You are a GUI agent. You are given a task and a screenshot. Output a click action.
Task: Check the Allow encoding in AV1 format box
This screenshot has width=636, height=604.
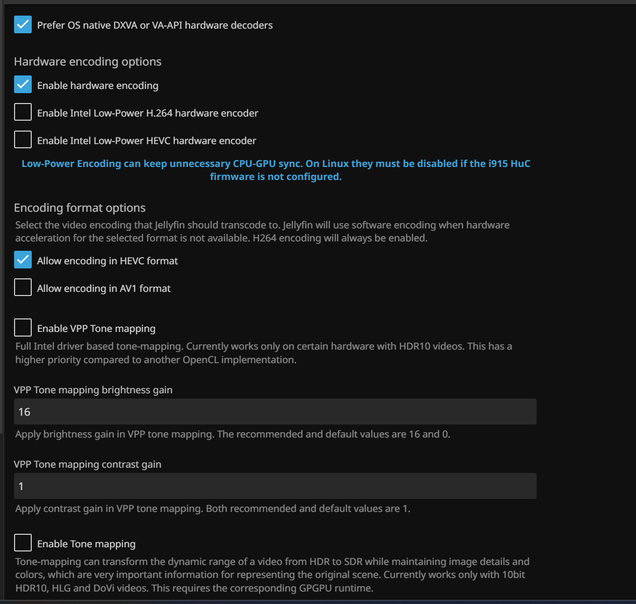(23, 288)
